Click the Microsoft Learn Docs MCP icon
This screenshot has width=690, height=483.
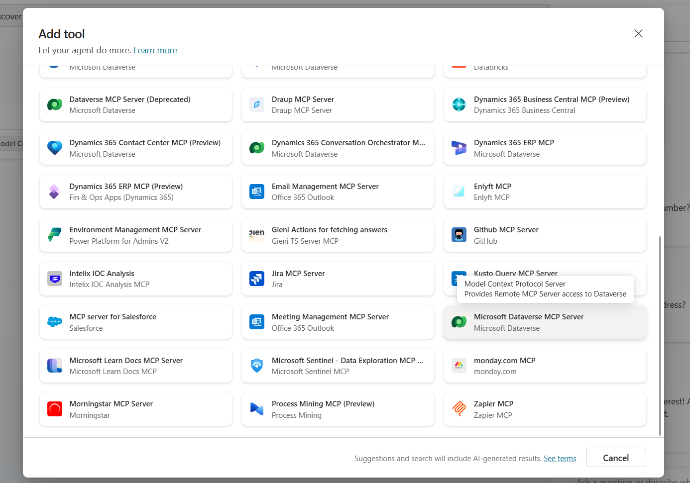click(55, 366)
